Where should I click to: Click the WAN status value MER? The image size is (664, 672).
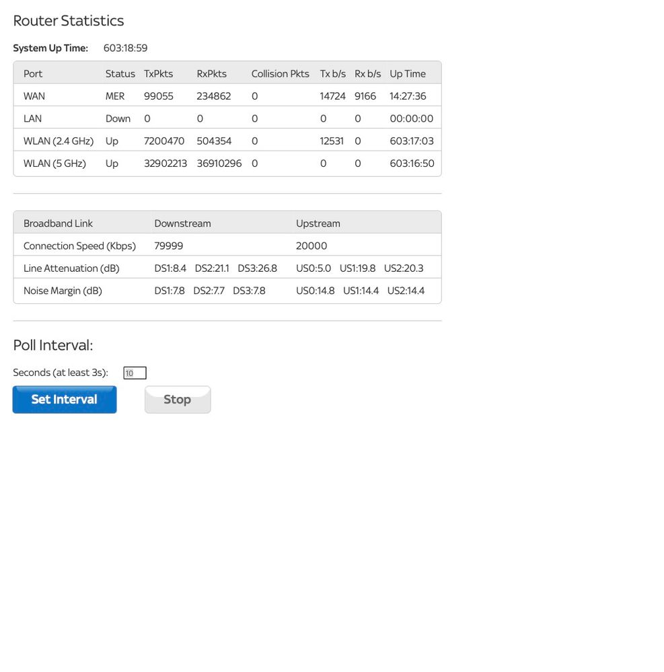[115, 96]
